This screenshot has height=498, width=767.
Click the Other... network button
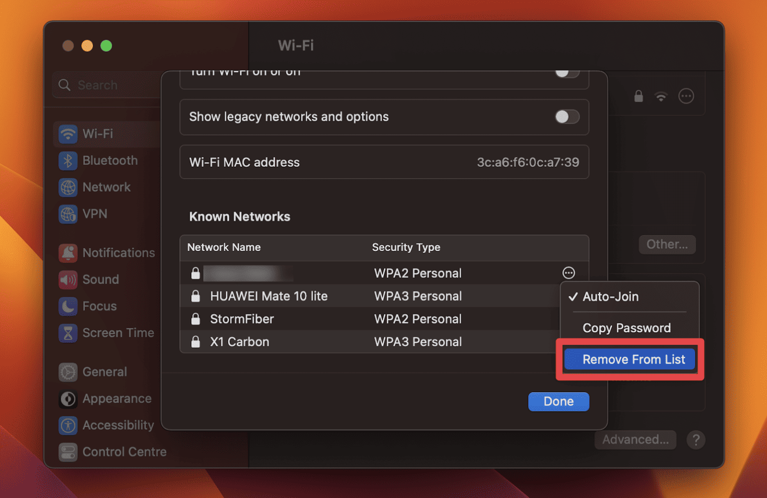pyautogui.click(x=667, y=244)
